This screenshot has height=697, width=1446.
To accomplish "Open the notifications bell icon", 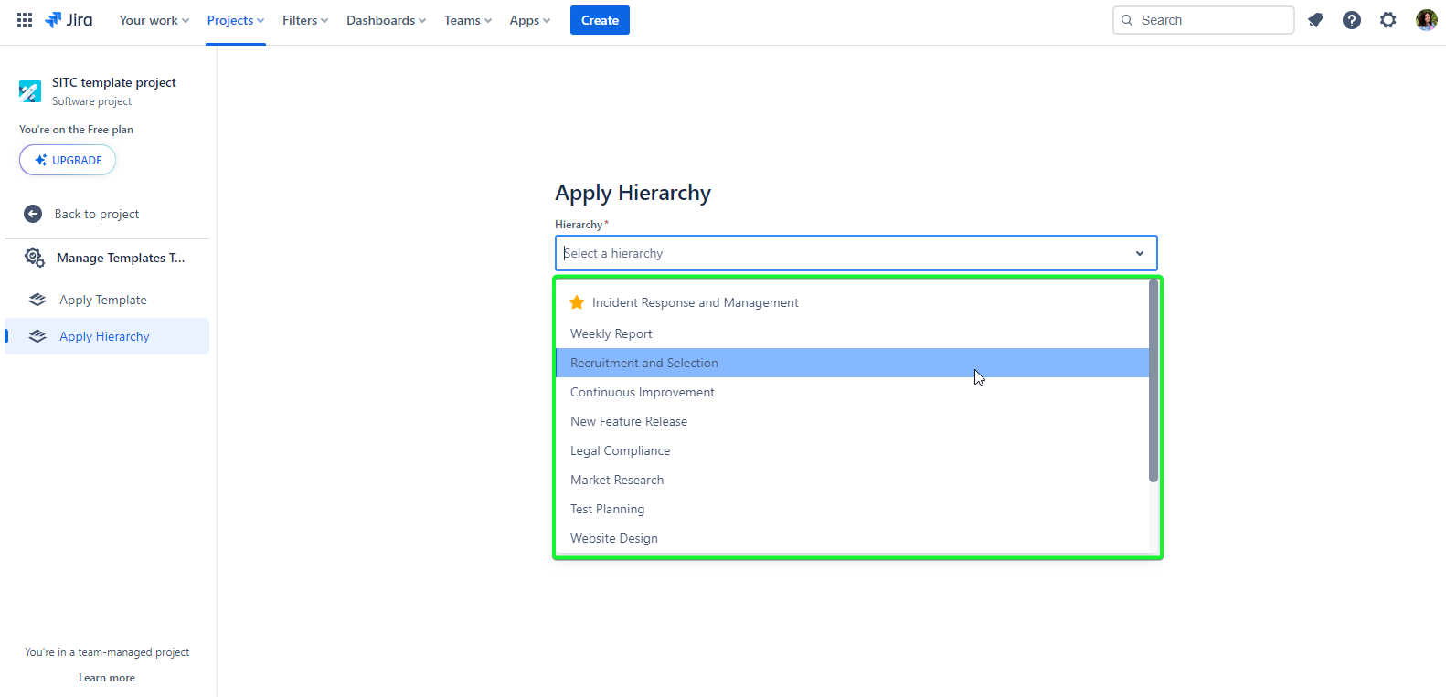I will [x=1315, y=20].
